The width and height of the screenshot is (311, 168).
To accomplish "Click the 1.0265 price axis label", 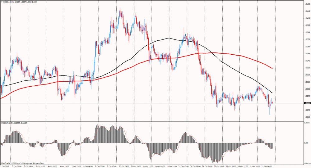I will click(307, 117).
